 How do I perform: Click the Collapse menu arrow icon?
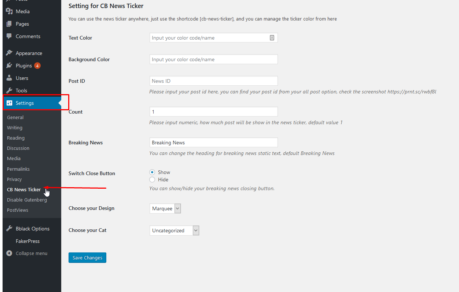pos(10,253)
